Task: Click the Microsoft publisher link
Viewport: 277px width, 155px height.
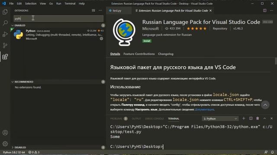Action: coord(151,28)
